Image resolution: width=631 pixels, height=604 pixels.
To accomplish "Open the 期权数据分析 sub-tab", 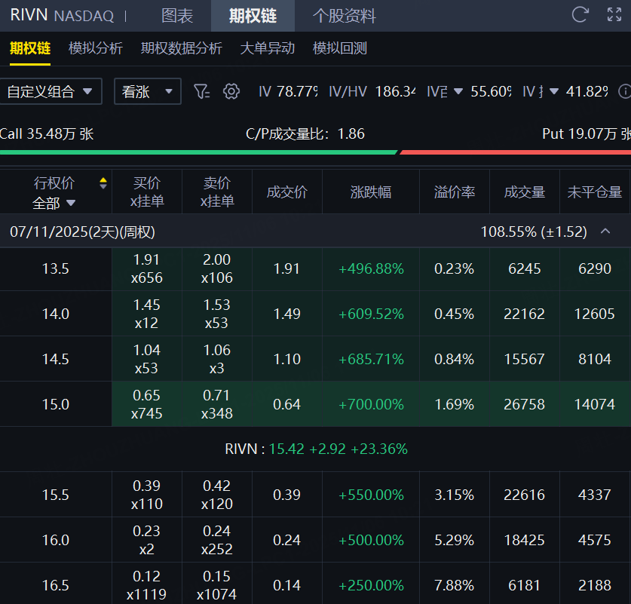I will (181, 48).
